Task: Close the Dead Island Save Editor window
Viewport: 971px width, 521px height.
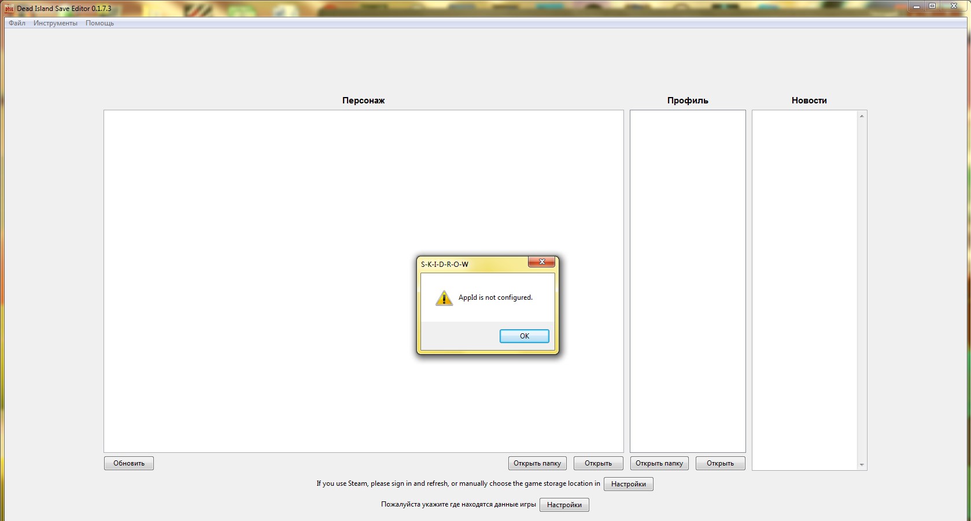Action: point(954,6)
